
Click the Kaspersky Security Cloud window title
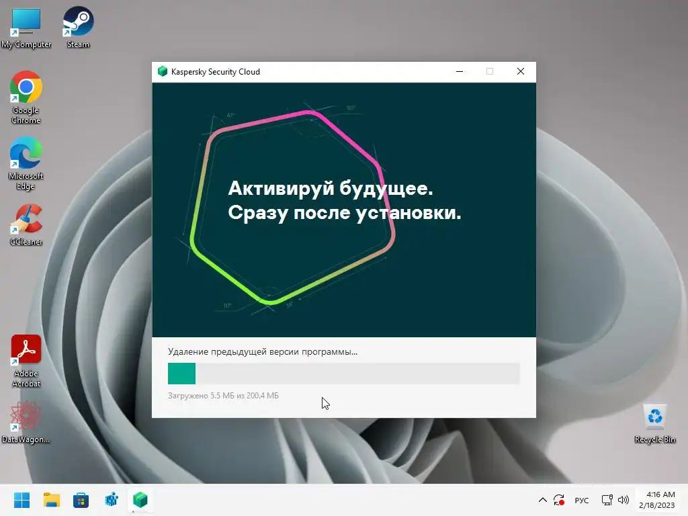tap(216, 72)
